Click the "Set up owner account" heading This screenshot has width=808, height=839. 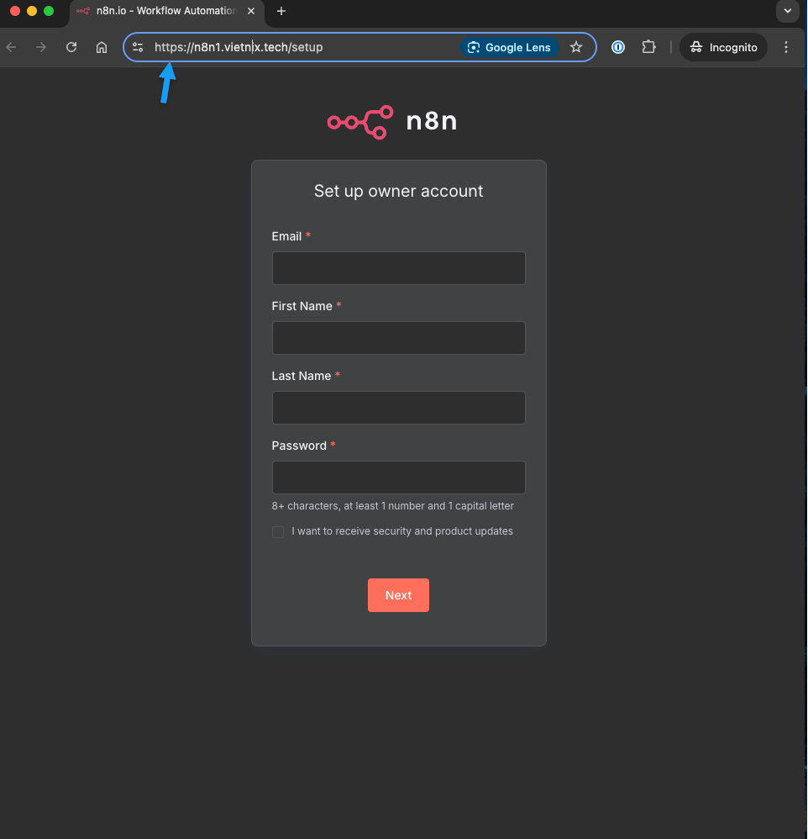coord(398,191)
